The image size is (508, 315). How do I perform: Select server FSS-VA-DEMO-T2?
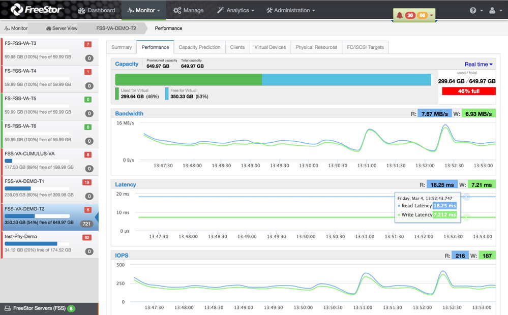pyautogui.click(x=49, y=217)
